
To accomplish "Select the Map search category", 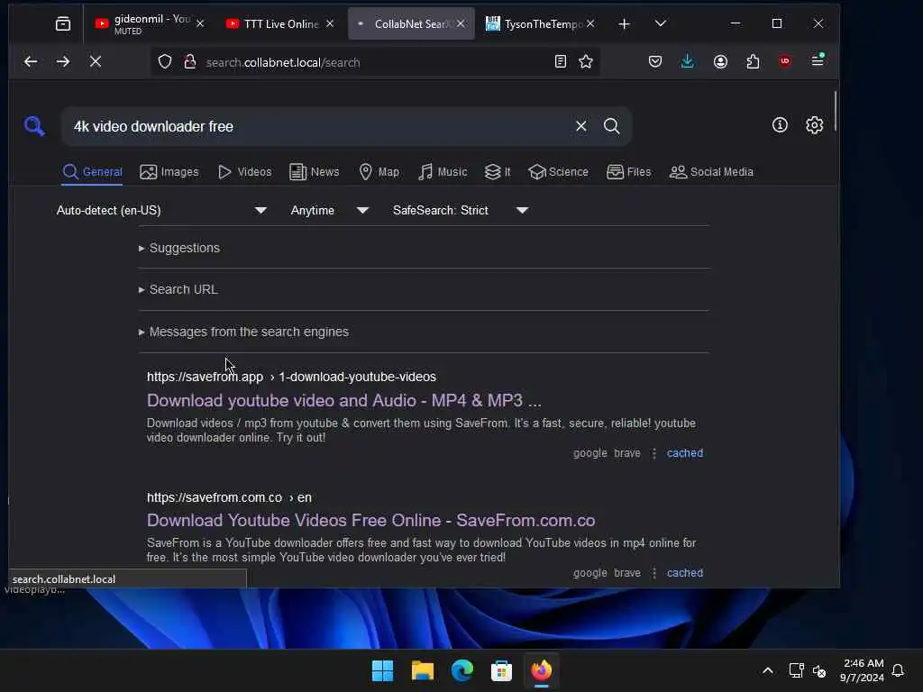I will [379, 172].
